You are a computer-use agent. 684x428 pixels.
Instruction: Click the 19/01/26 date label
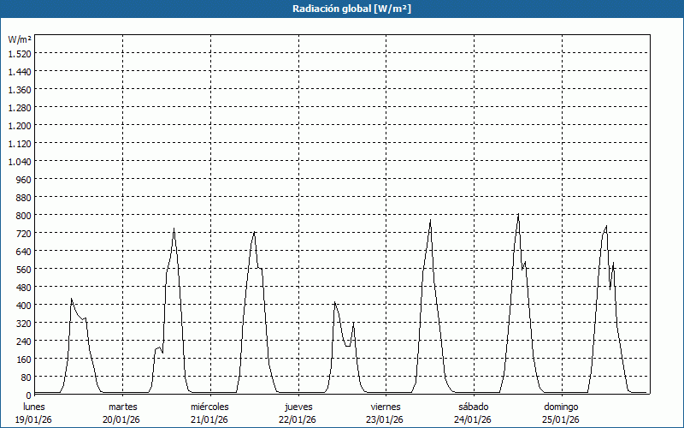[x=34, y=419]
